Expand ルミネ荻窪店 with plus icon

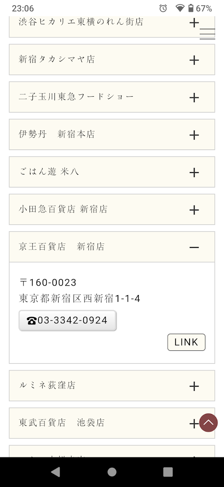coord(194,386)
